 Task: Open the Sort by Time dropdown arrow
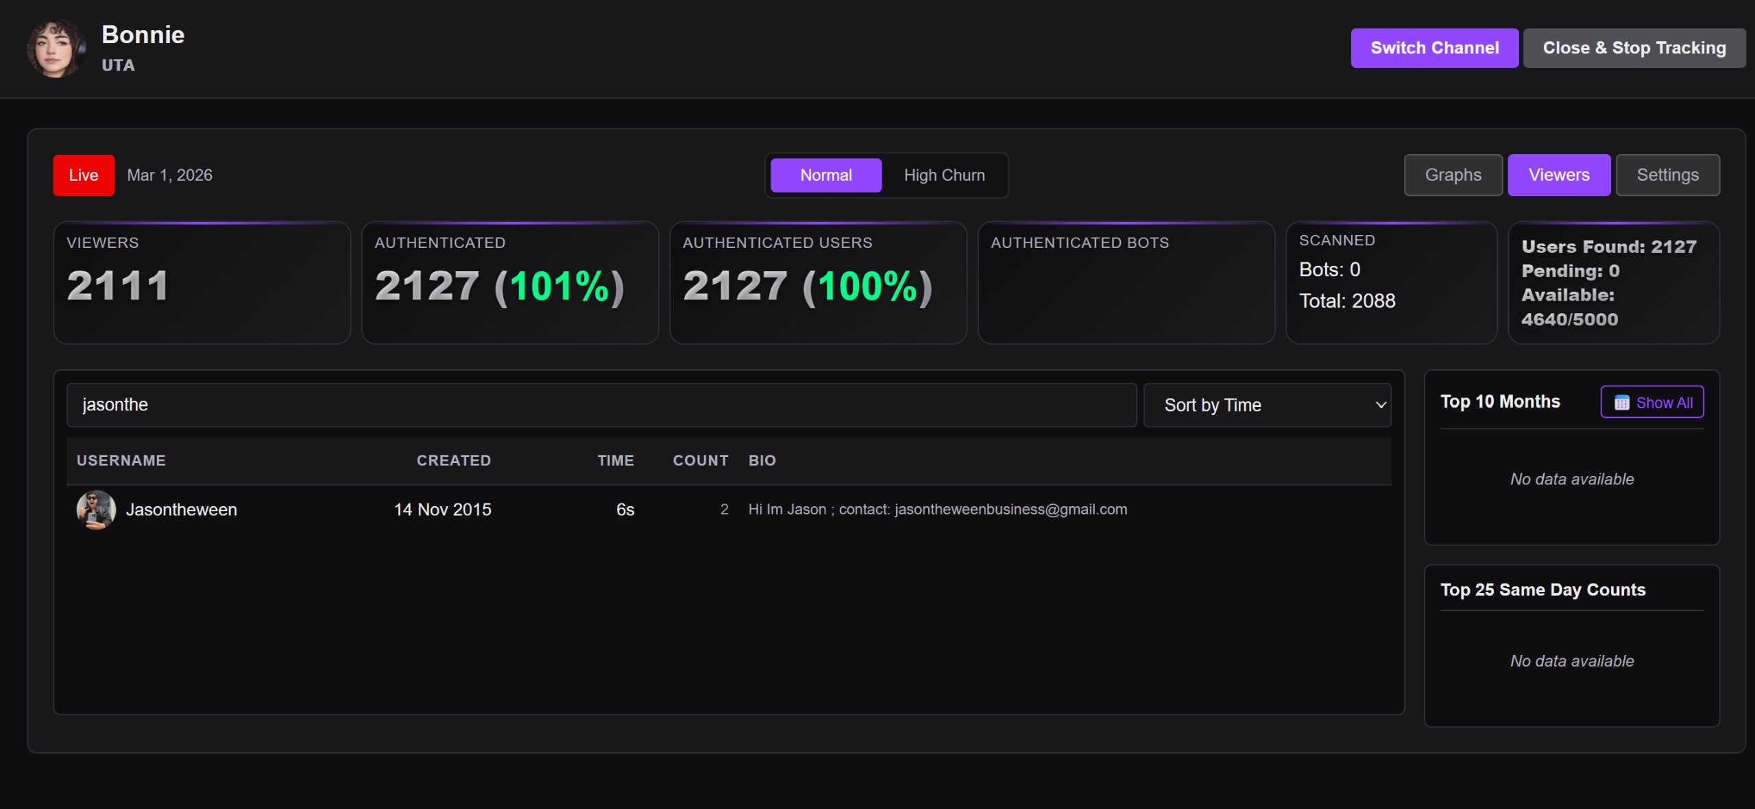pos(1381,405)
